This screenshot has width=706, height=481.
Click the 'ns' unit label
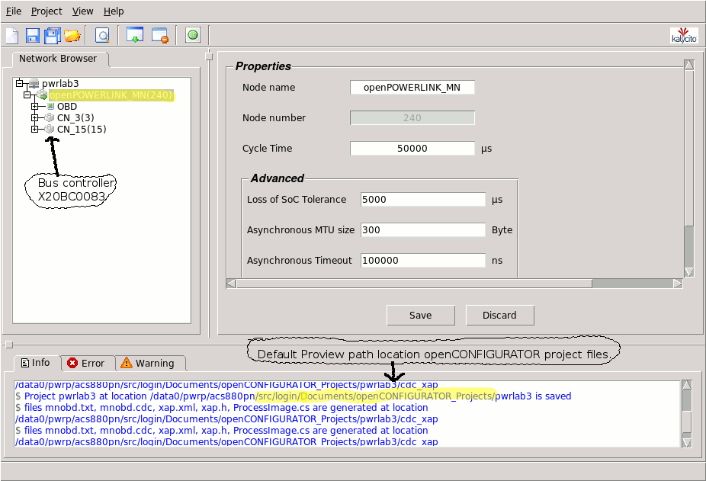click(497, 261)
